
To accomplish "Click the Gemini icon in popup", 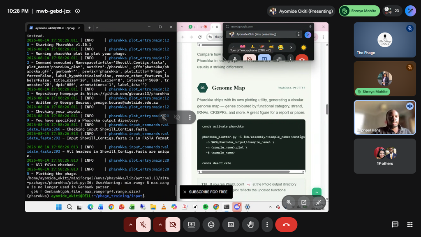I will tap(308, 35).
